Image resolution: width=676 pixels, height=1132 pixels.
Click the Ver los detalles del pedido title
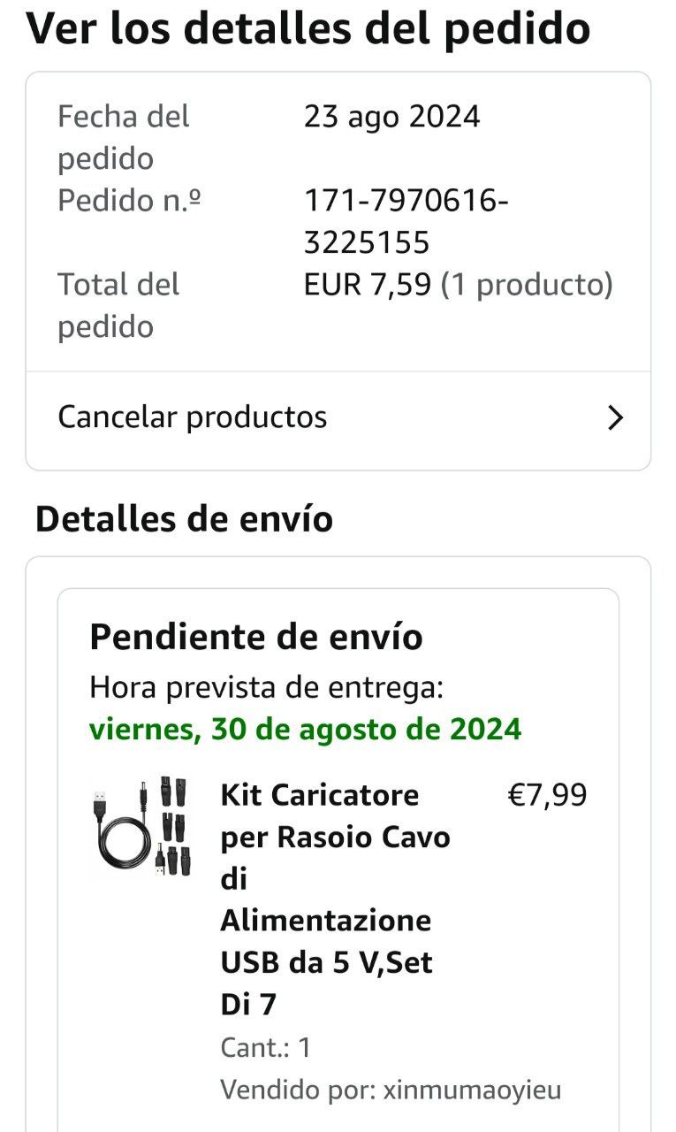pos(308,28)
